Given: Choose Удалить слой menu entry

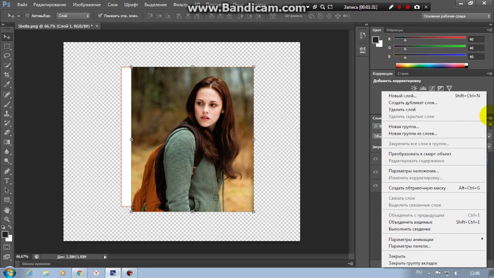Looking at the screenshot, I should coord(434,110).
